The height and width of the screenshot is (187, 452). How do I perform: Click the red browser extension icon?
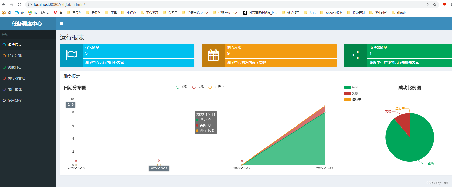pos(445,5)
